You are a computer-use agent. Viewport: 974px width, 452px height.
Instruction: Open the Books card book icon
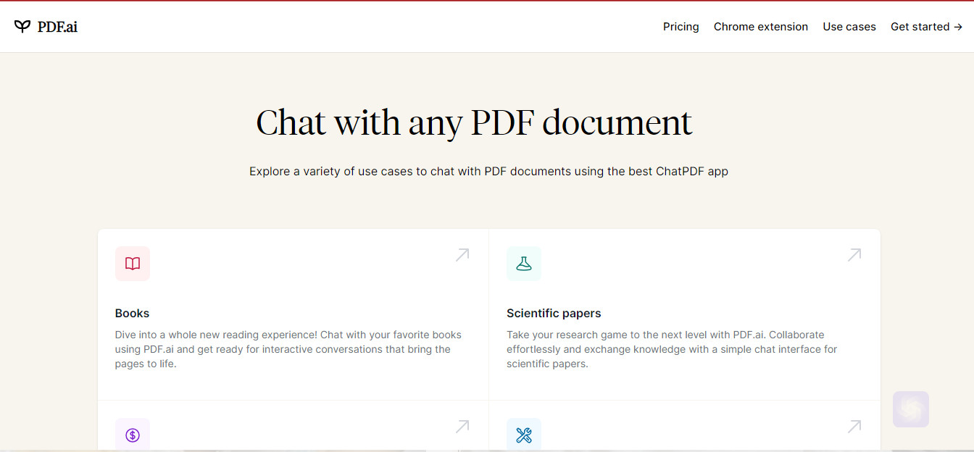pyautogui.click(x=133, y=264)
